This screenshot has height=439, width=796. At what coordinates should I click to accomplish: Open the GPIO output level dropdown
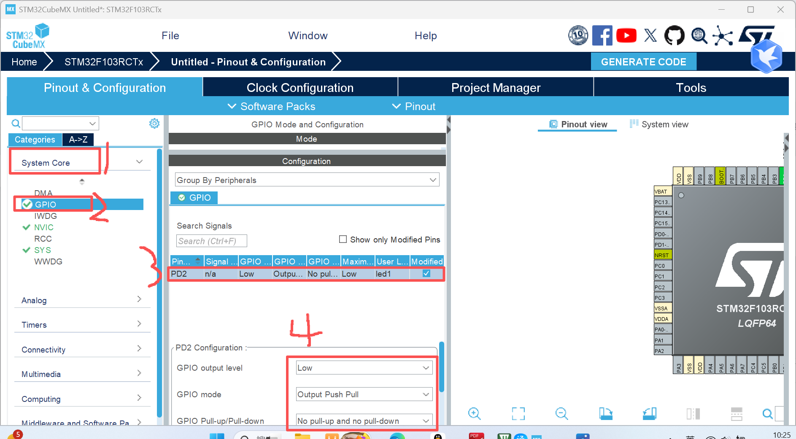pos(364,368)
